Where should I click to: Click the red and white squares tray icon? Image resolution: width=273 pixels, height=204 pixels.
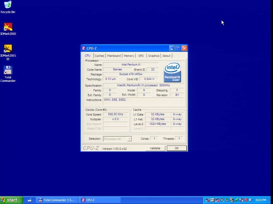click(241, 200)
